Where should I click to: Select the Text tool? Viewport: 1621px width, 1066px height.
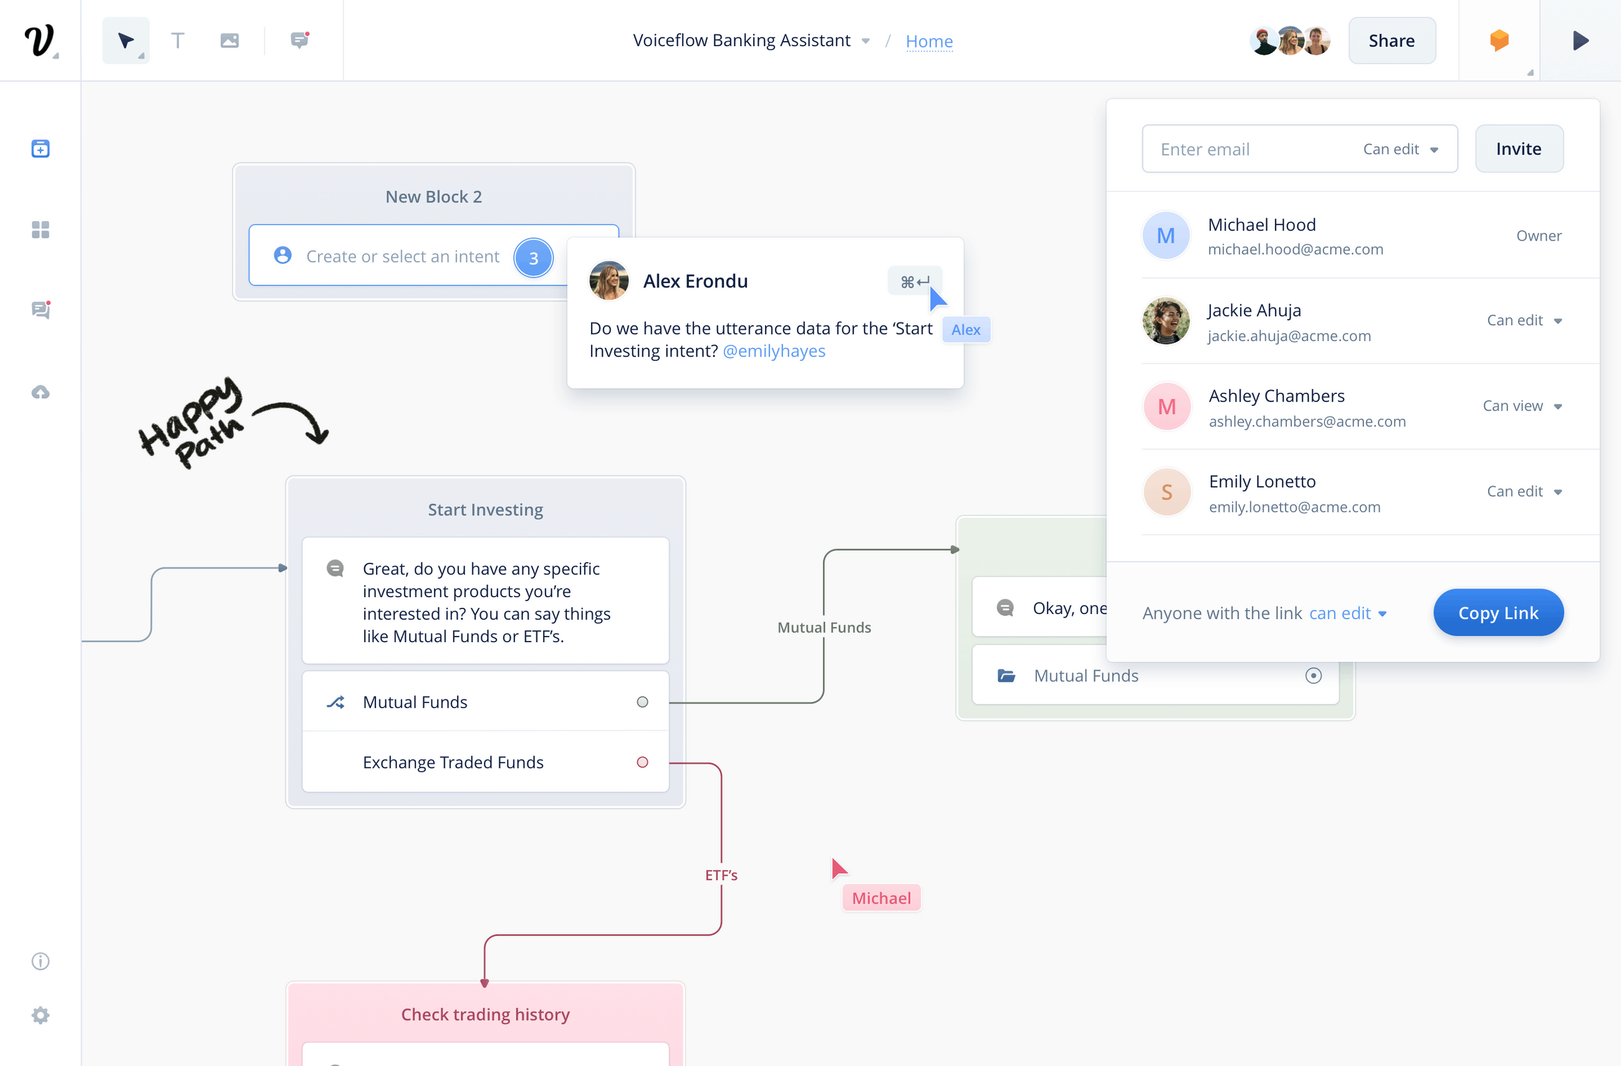point(177,40)
